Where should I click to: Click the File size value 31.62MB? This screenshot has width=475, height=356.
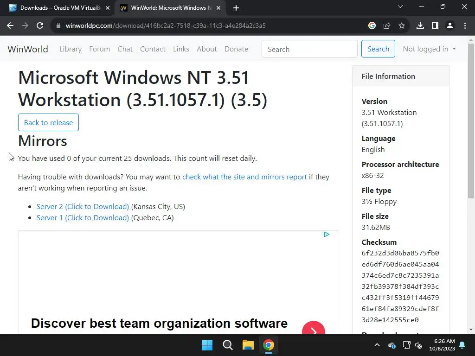point(376,228)
